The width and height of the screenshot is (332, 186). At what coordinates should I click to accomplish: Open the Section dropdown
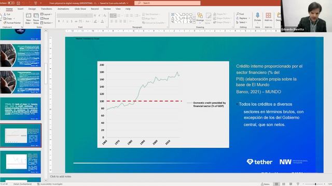coord(47,23)
